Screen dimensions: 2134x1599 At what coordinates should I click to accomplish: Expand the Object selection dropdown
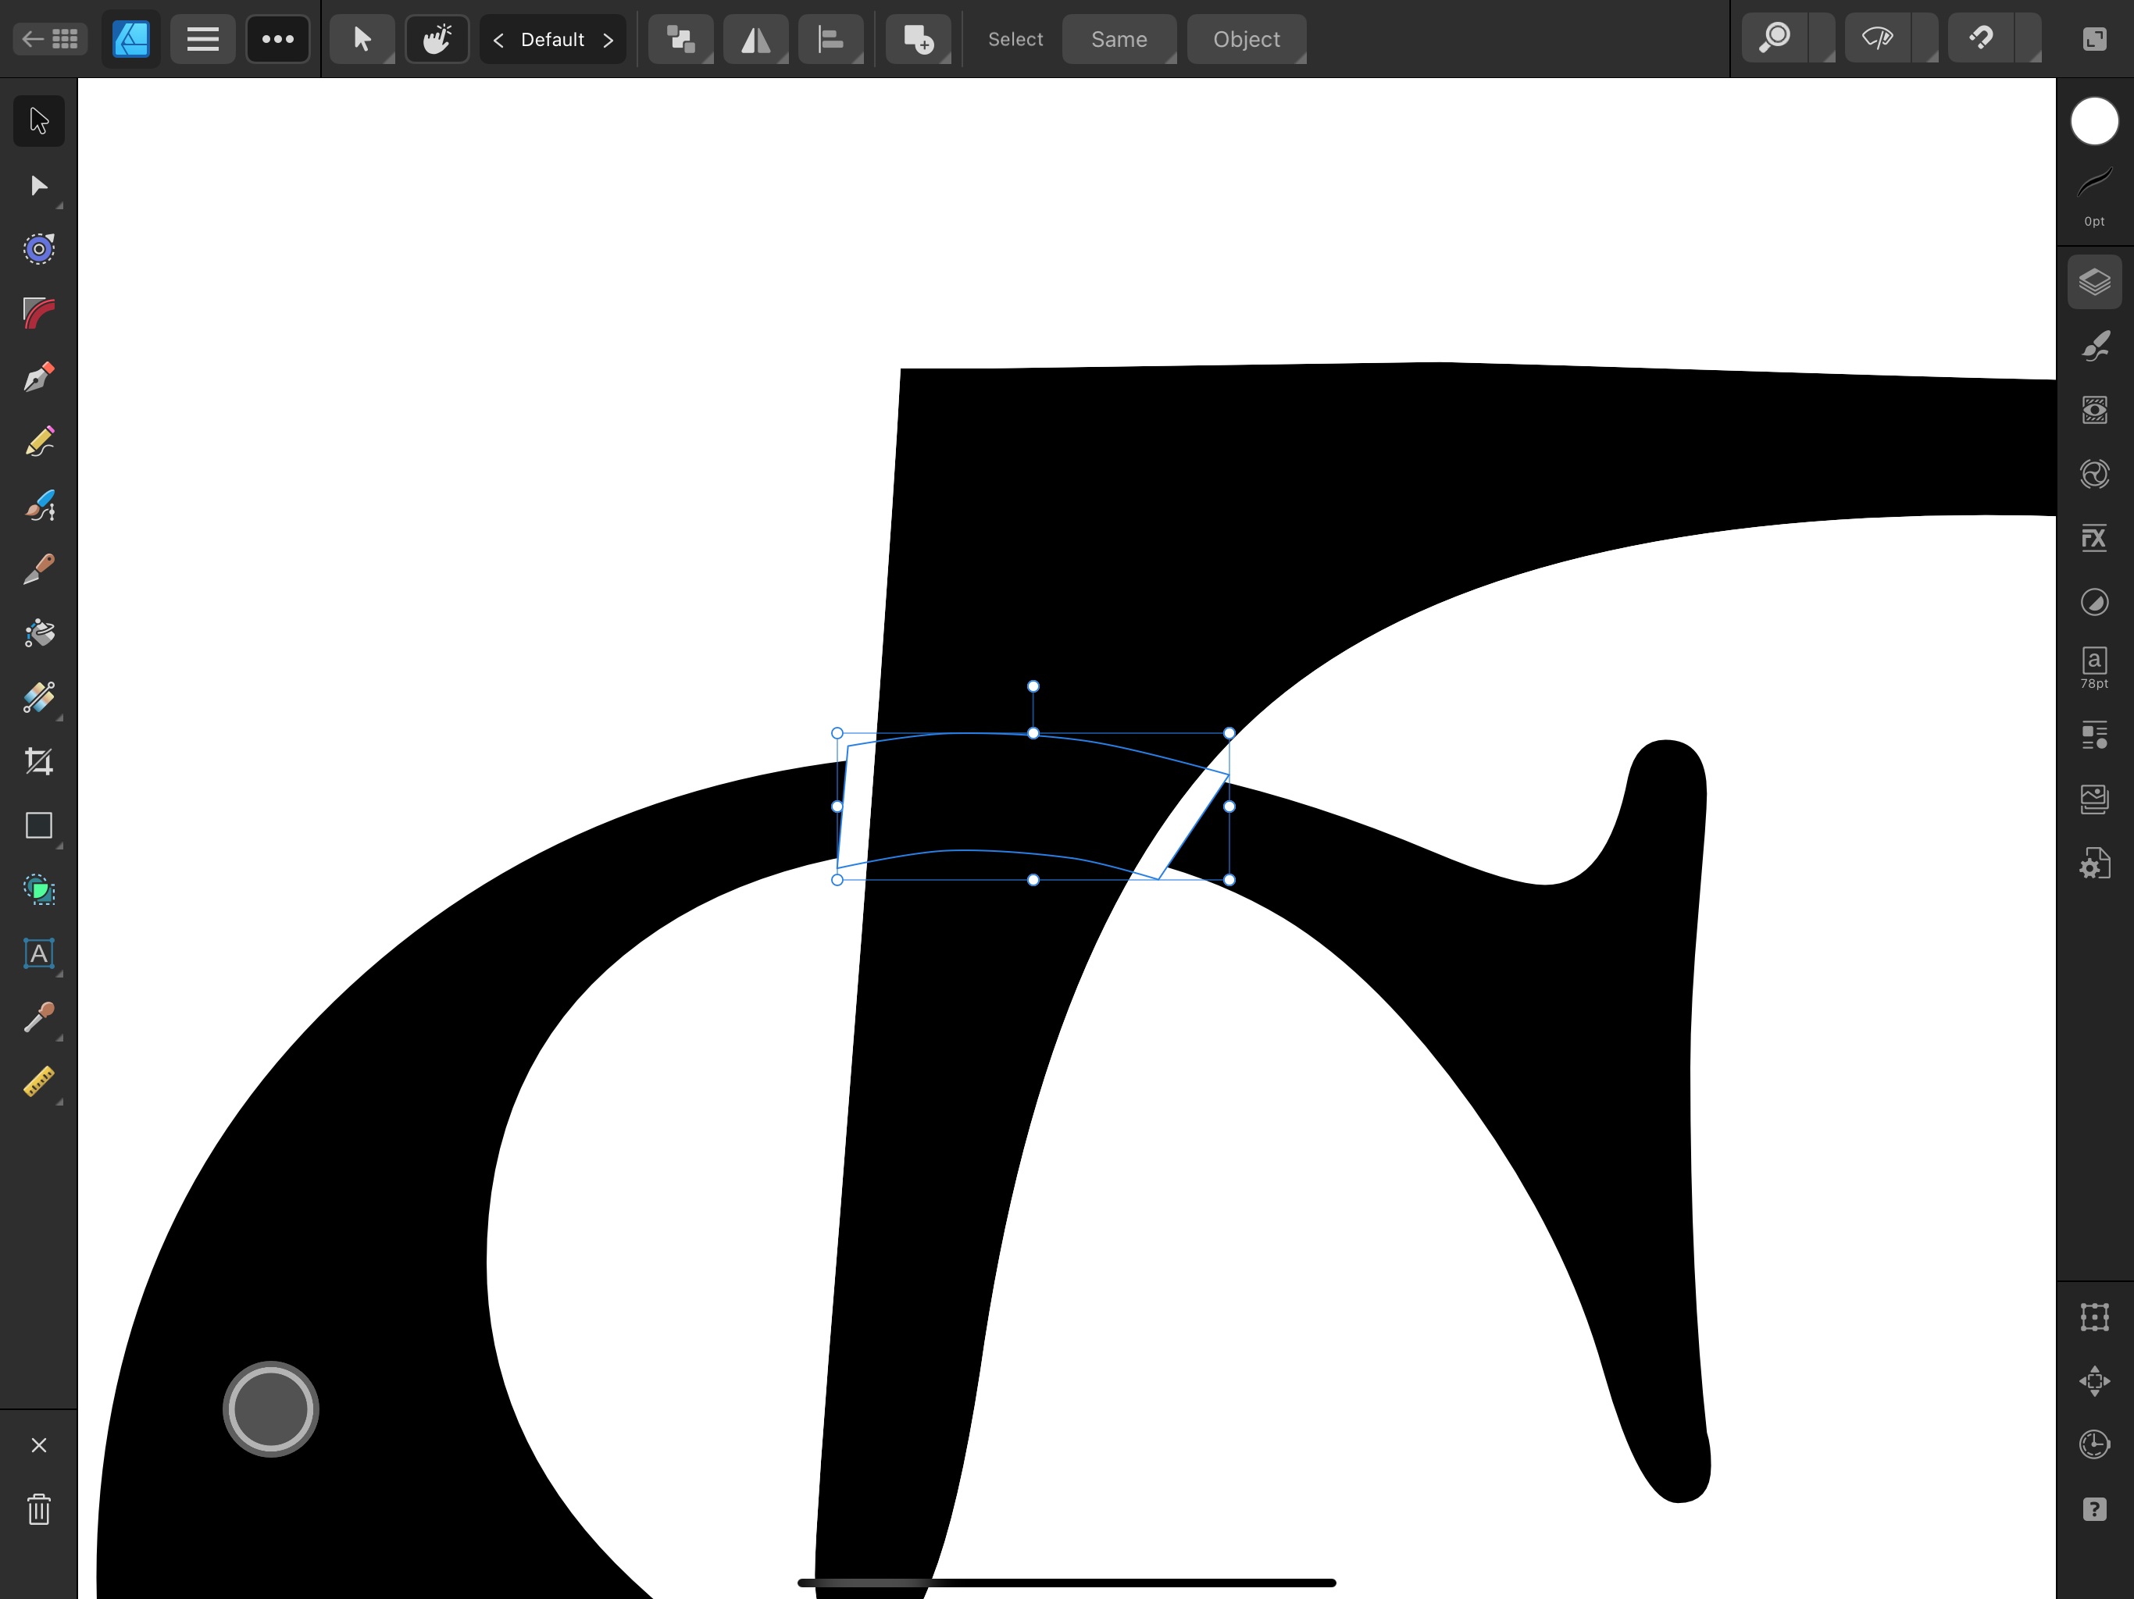tap(1245, 38)
